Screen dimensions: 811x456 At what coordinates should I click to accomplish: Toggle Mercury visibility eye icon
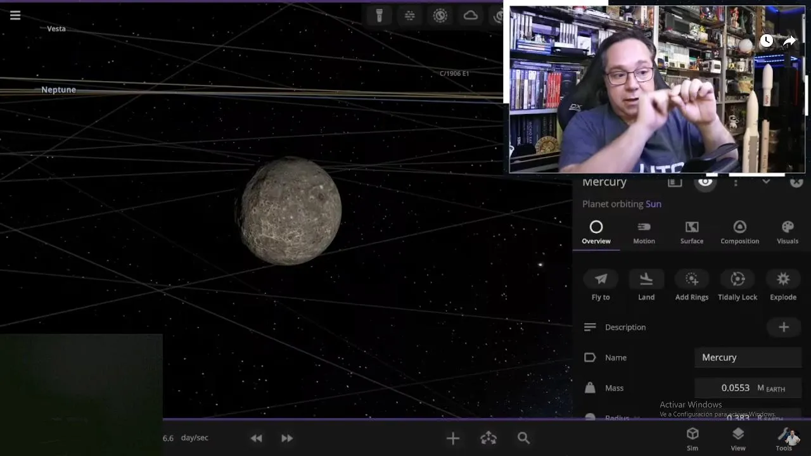pyautogui.click(x=705, y=182)
